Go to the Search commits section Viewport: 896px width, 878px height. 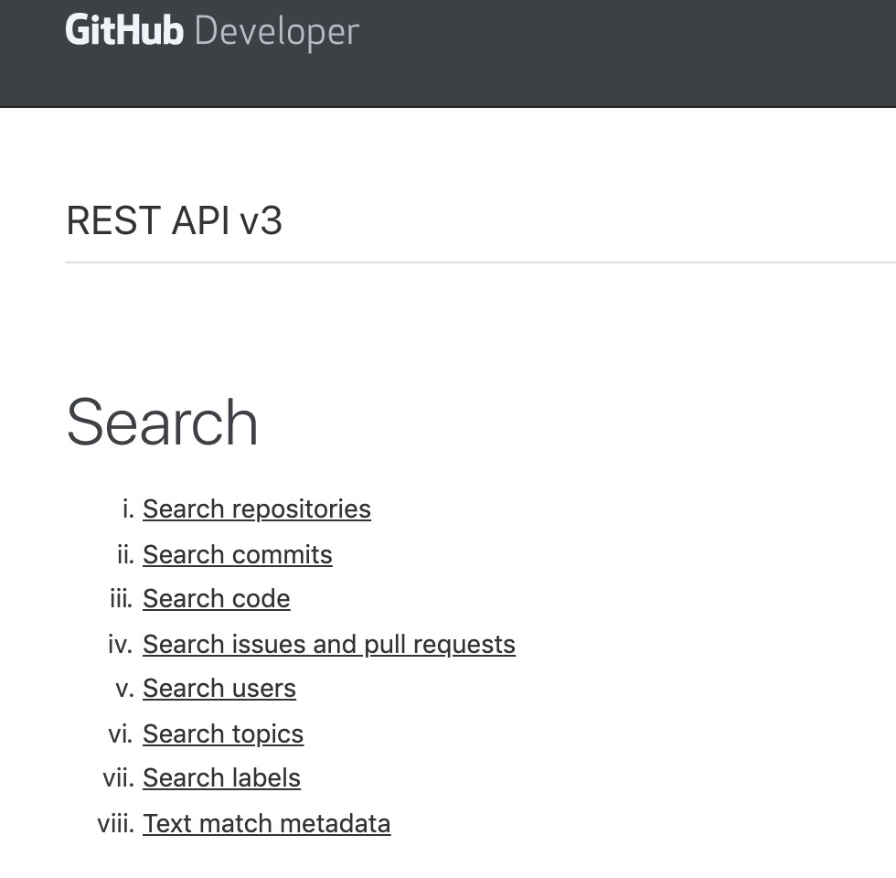point(238,554)
